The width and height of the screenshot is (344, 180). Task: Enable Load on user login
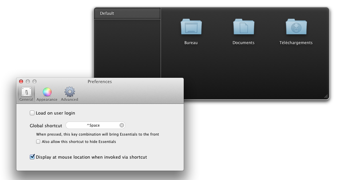[x=32, y=113]
